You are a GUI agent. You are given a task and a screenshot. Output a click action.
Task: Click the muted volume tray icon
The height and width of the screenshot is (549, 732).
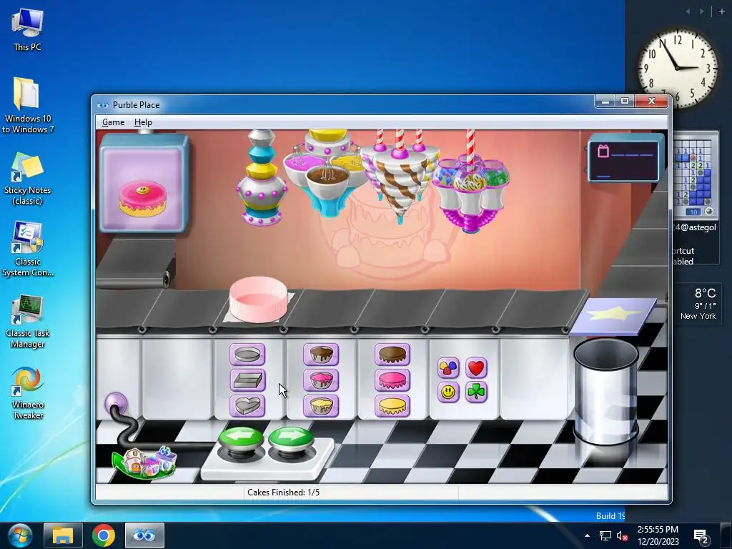(623, 535)
